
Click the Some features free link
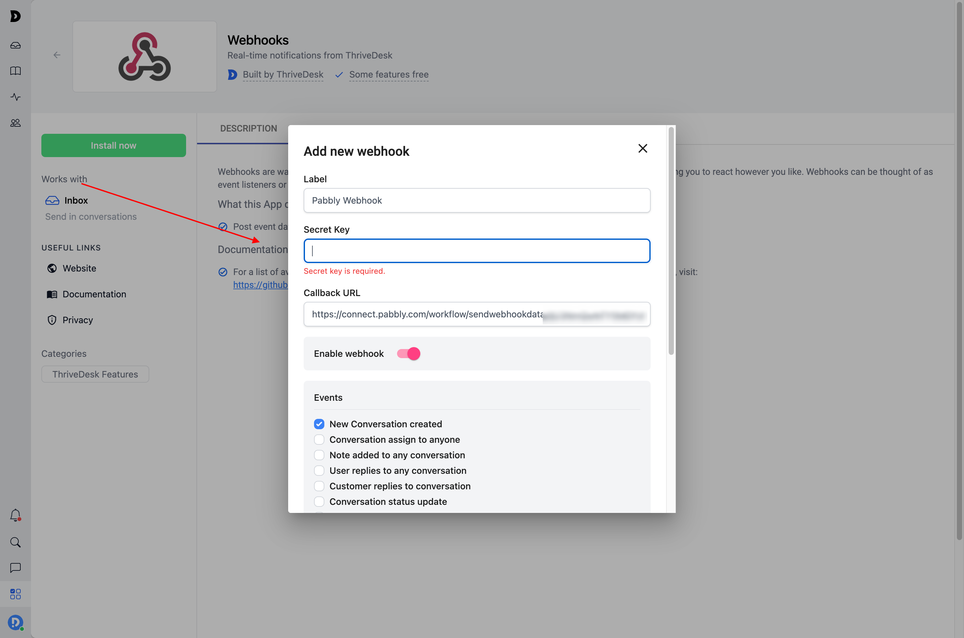tap(389, 74)
